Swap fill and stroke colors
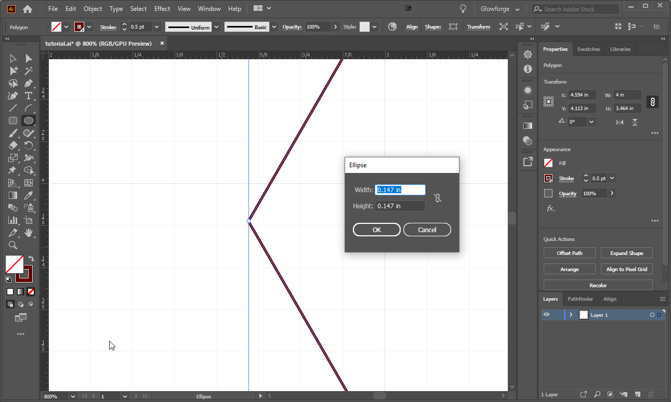 (x=31, y=258)
